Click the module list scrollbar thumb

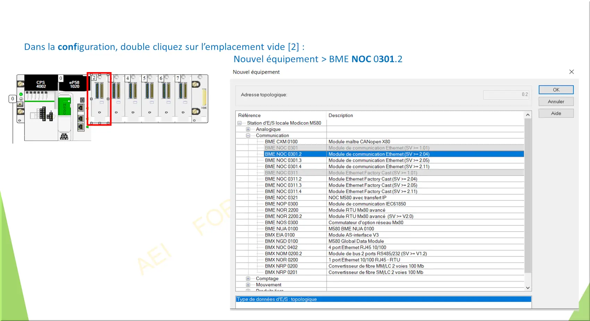click(x=528, y=196)
